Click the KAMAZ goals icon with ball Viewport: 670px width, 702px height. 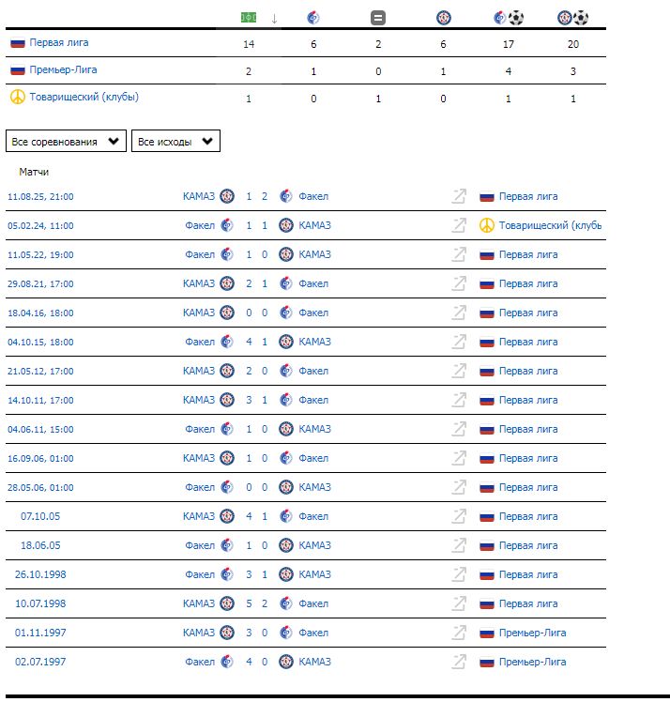coord(572,17)
